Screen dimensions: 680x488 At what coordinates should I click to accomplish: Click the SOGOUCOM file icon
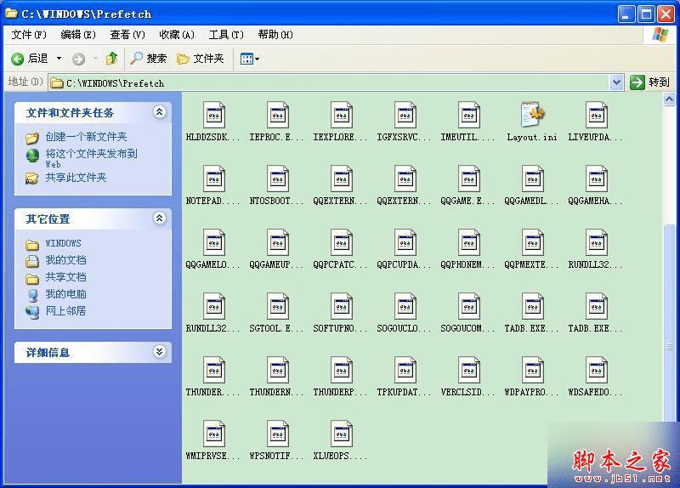click(469, 306)
